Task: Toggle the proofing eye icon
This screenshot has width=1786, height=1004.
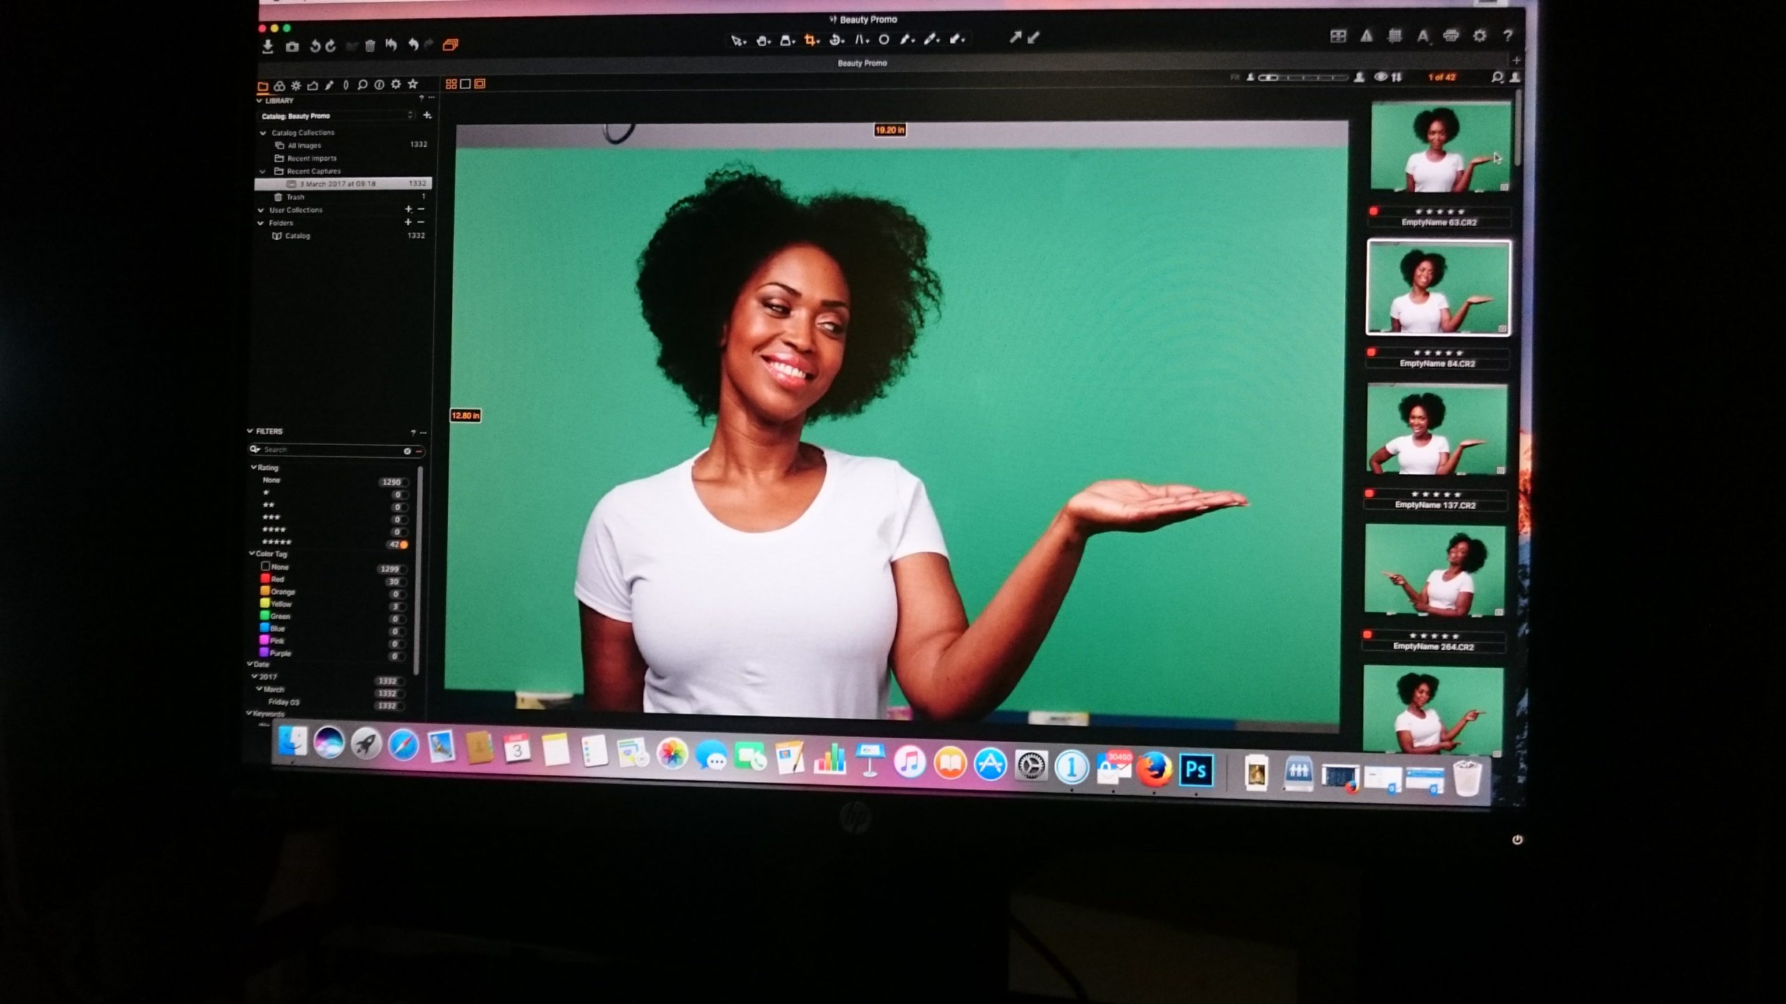Action: 1380,77
